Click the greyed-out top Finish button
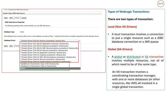Image resolution: width=167 pixels, height=94 pixels. tap(17, 18)
